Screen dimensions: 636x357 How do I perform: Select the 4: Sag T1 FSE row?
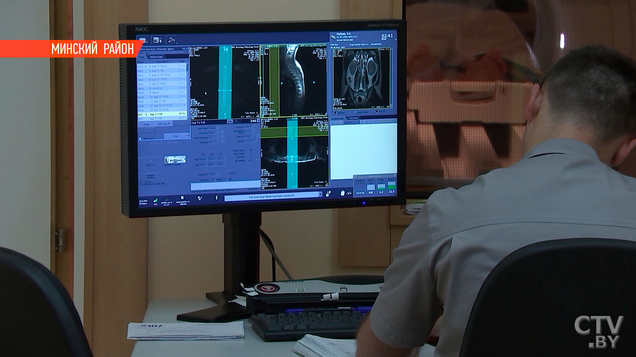tap(162, 71)
